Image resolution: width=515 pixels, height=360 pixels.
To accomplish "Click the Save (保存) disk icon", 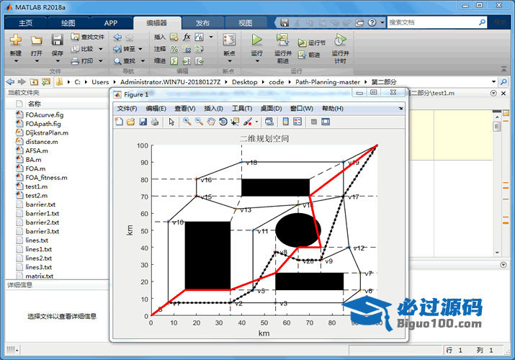I will [57, 40].
